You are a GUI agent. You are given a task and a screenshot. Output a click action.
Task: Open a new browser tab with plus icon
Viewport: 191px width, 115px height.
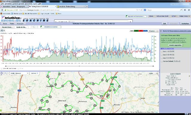[x=87, y=7]
